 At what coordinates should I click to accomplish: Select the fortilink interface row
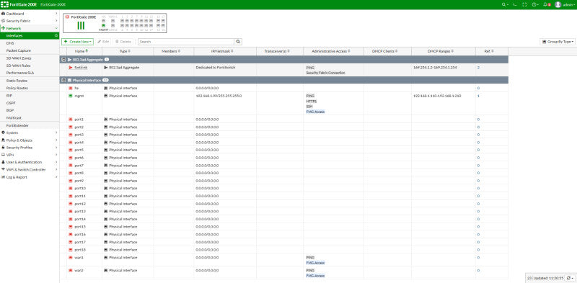pos(283,70)
